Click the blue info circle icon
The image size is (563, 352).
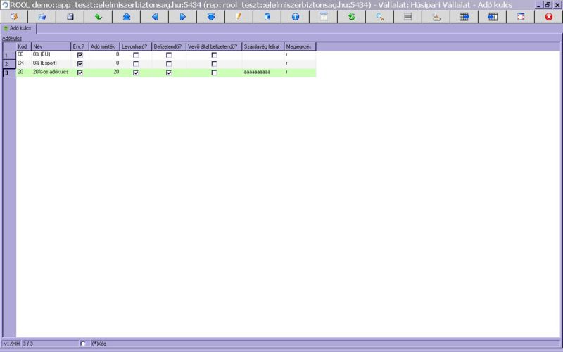[x=295, y=16]
